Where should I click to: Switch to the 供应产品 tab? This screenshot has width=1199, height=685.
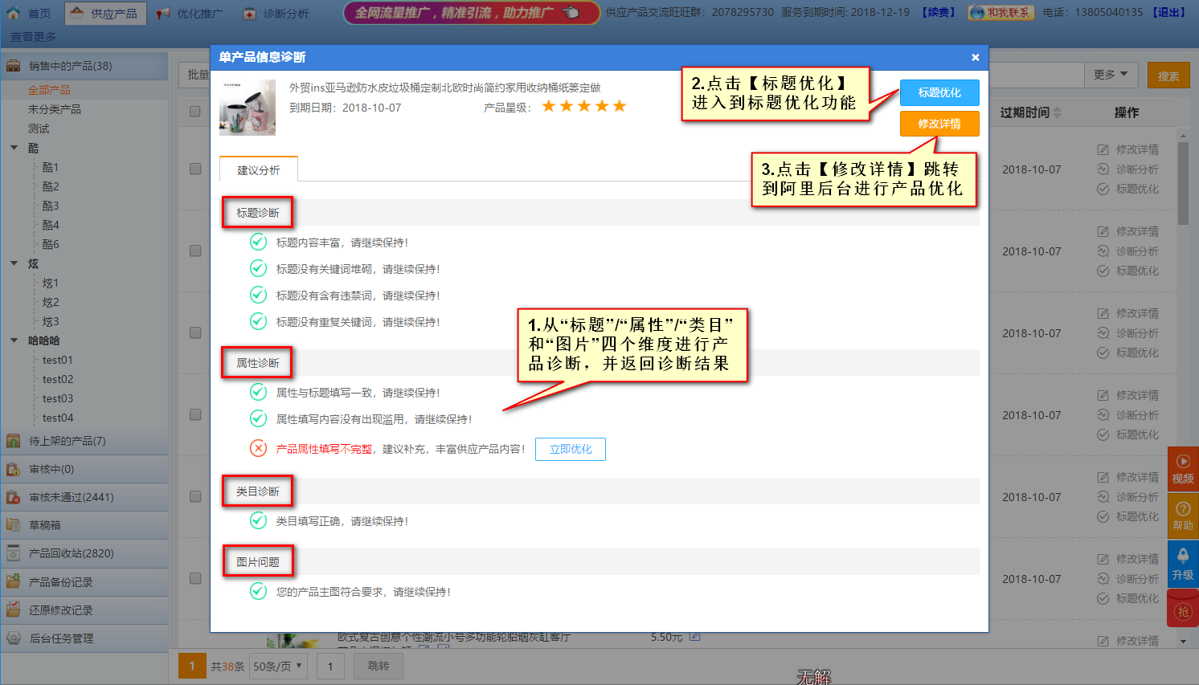tap(105, 14)
